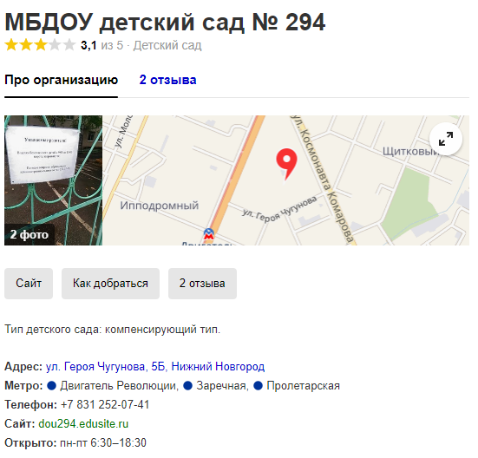Open the 2 фото thumbnail
This screenshot has width=478, height=458.
[x=53, y=180]
